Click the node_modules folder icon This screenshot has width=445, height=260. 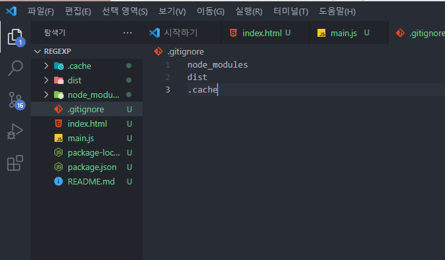(x=59, y=95)
